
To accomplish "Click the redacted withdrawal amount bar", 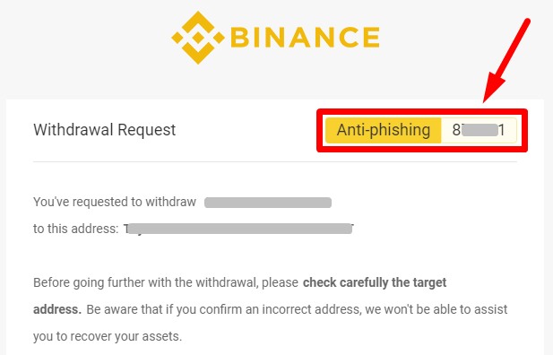I will click(268, 203).
